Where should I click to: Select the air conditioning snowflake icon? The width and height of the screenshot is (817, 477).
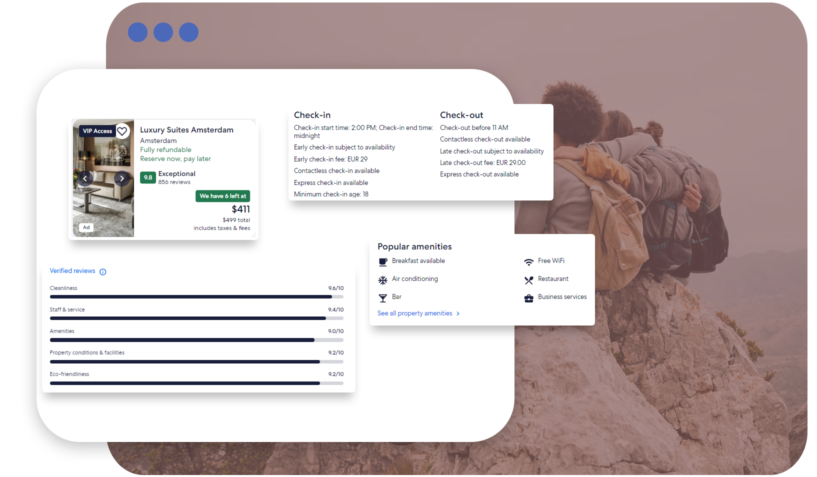pos(383,279)
